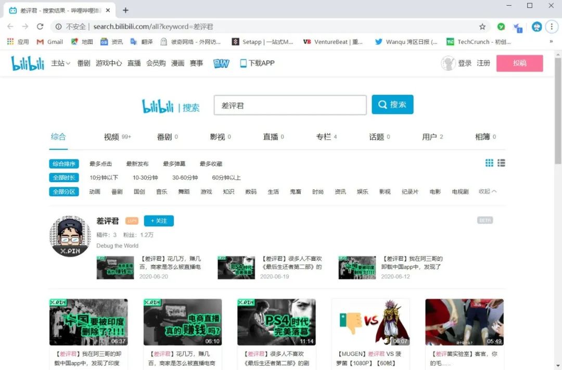The height and width of the screenshot is (370, 562).
Task: Select 最多点击 sort option
Action: [100, 163]
